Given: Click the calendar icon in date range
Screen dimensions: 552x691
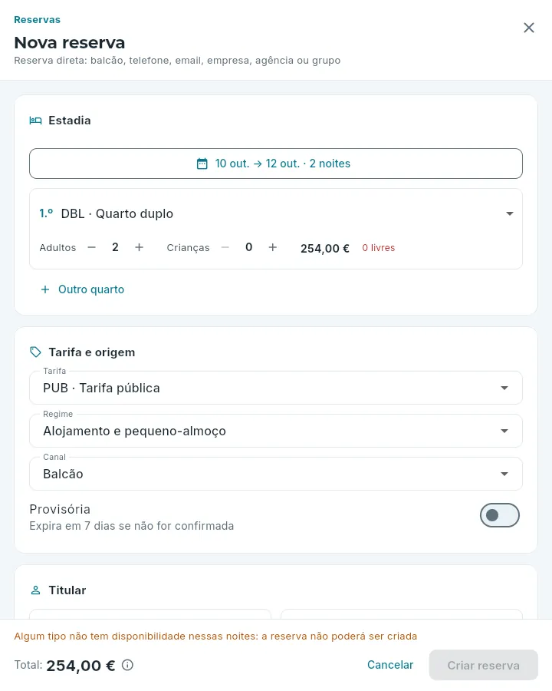Looking at the screenshot, I should (202, 164).
